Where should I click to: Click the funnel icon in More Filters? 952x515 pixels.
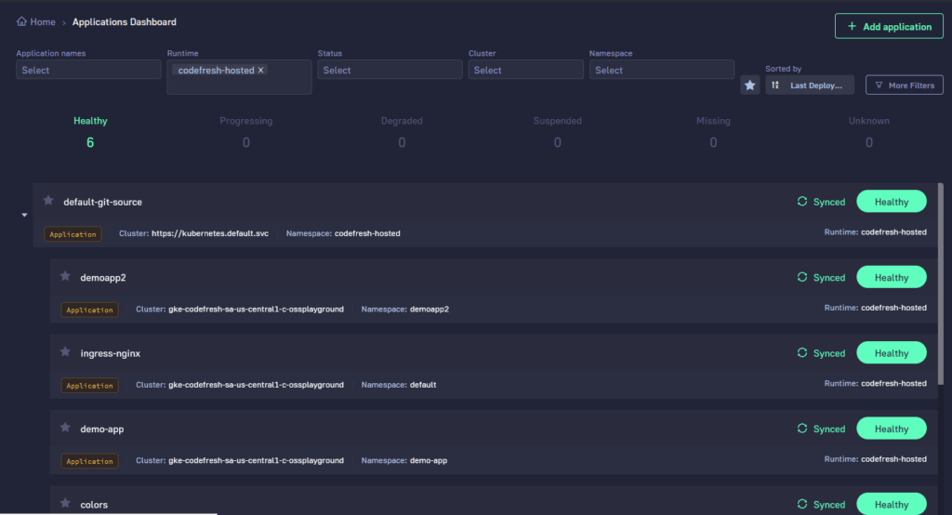click(879, 85)
